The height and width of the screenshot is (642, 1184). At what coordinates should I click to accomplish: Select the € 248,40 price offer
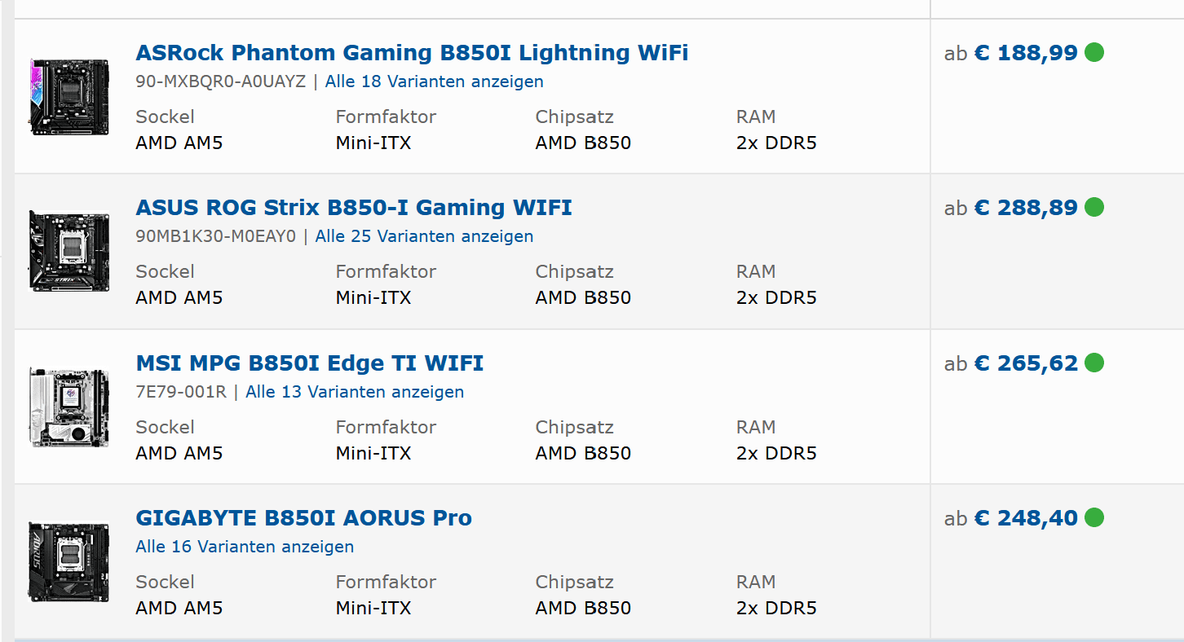[x=1025, y=517]
